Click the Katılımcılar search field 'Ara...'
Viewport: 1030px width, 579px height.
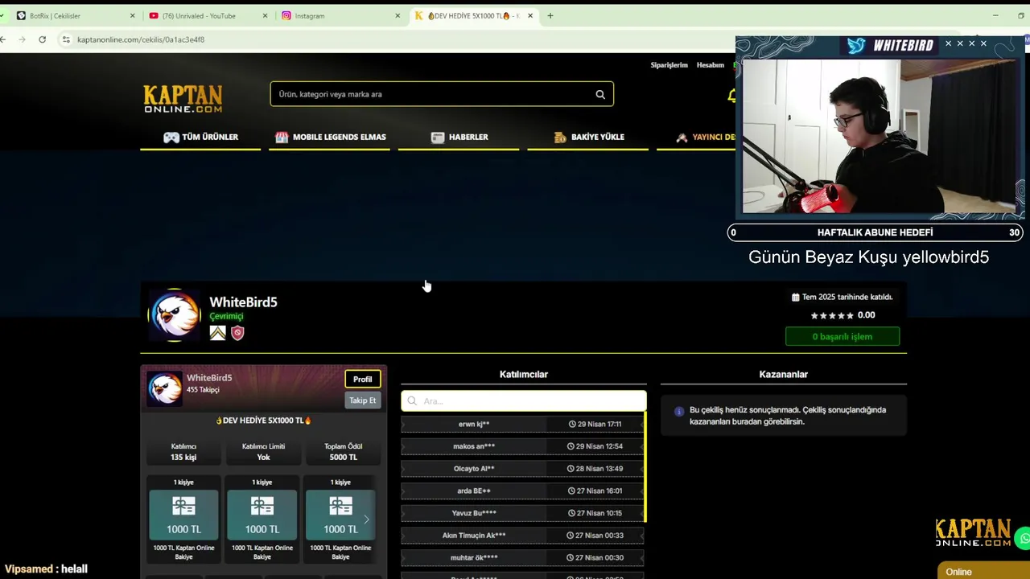coord(524,400)
